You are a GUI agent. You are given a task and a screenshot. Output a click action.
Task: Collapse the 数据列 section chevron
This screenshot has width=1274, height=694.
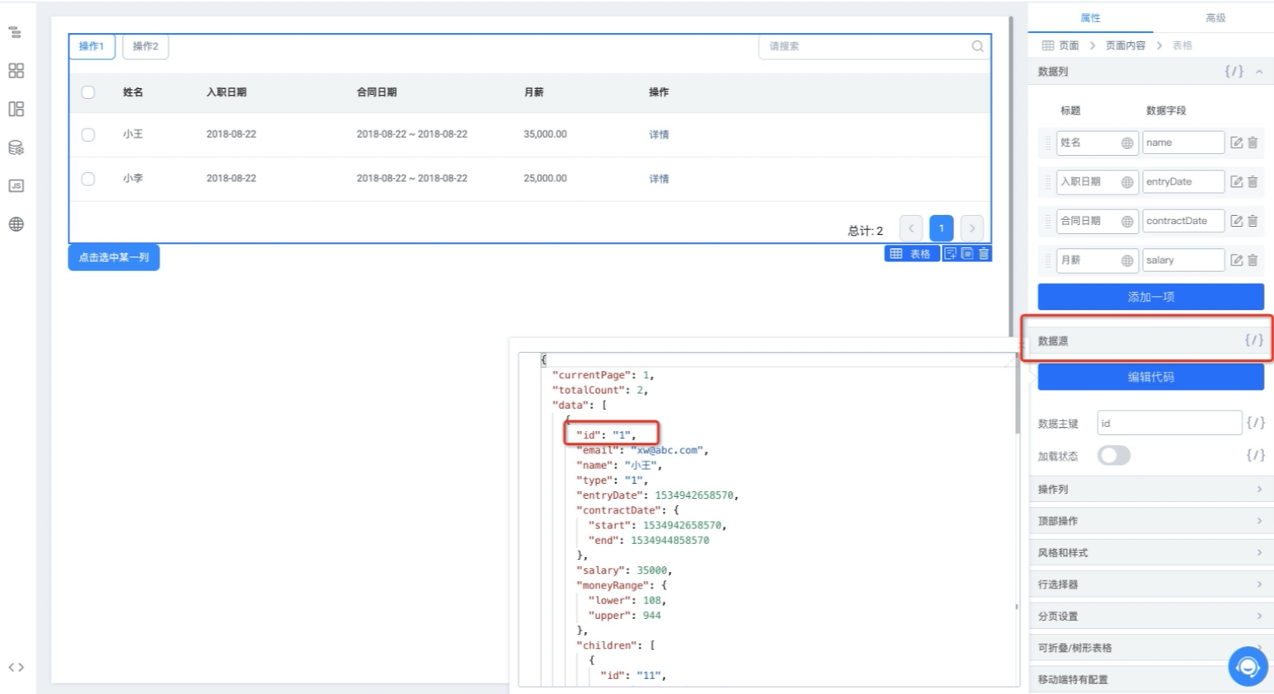[1259, 72]
